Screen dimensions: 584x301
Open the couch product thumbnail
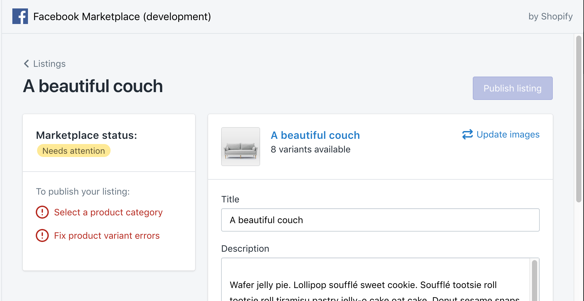pyautogui.click(x=241, y=147)
